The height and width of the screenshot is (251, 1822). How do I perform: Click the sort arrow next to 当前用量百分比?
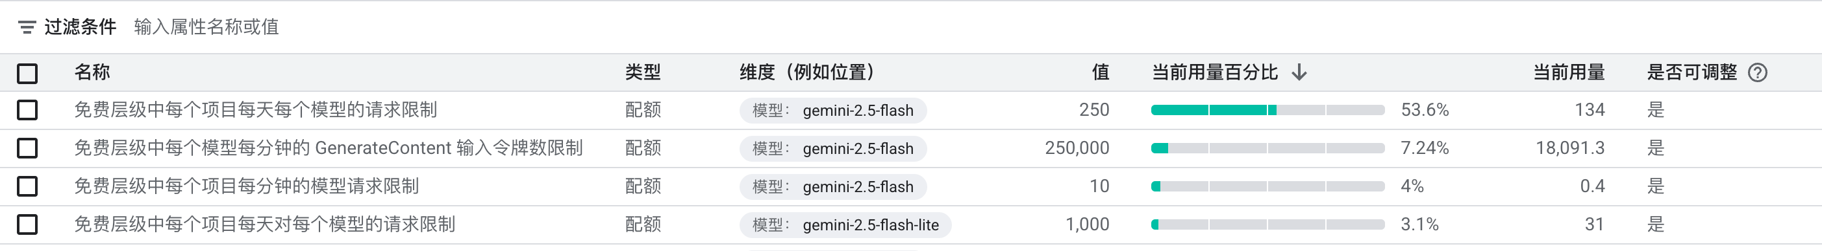[x=1299, y=72]
